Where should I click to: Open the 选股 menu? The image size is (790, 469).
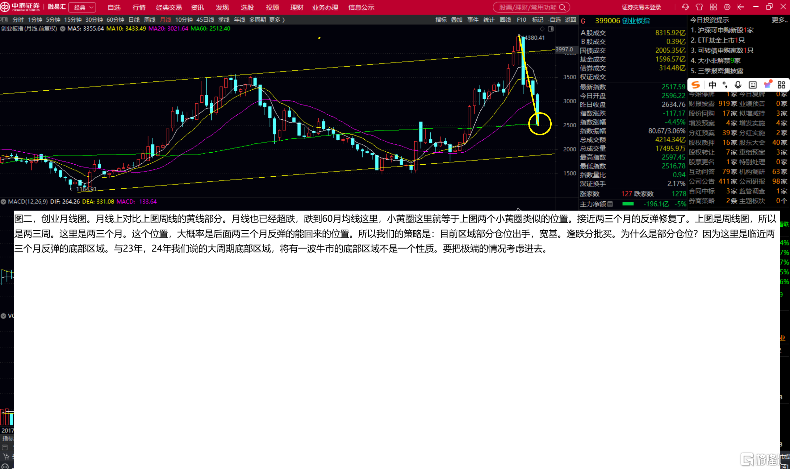(247, 7)
